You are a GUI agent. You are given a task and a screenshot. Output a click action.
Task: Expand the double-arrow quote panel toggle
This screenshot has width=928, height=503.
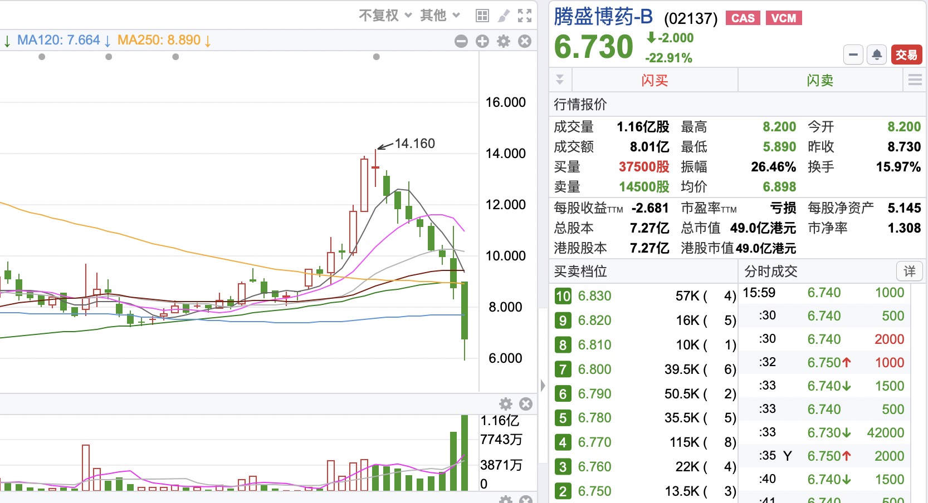pos(560,80)
